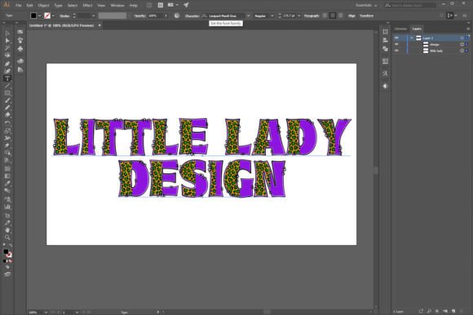Select the Slice tool
Screen dimensions: 473x315
click(x=7, y=223)
